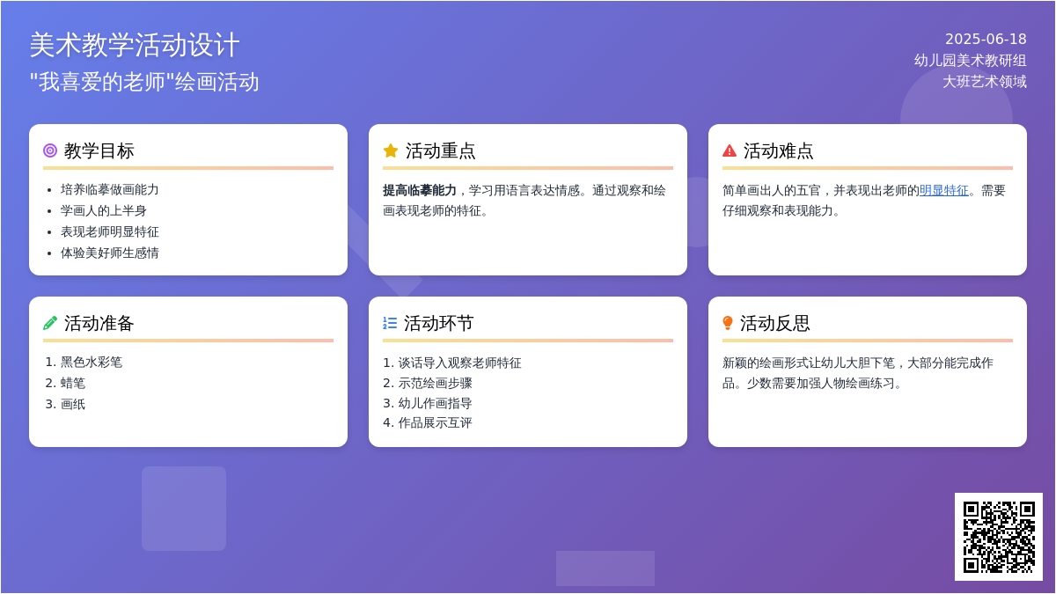Click step 谈话导入观察老师特征
This screenshot has height=594, width=1056.
[x=459, y=363]
